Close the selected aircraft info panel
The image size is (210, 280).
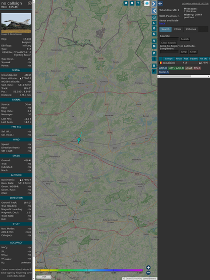tap(30, 3)
